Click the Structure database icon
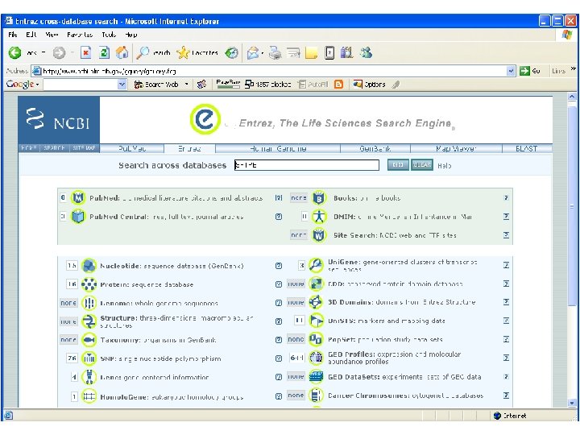 click(89, 321)
